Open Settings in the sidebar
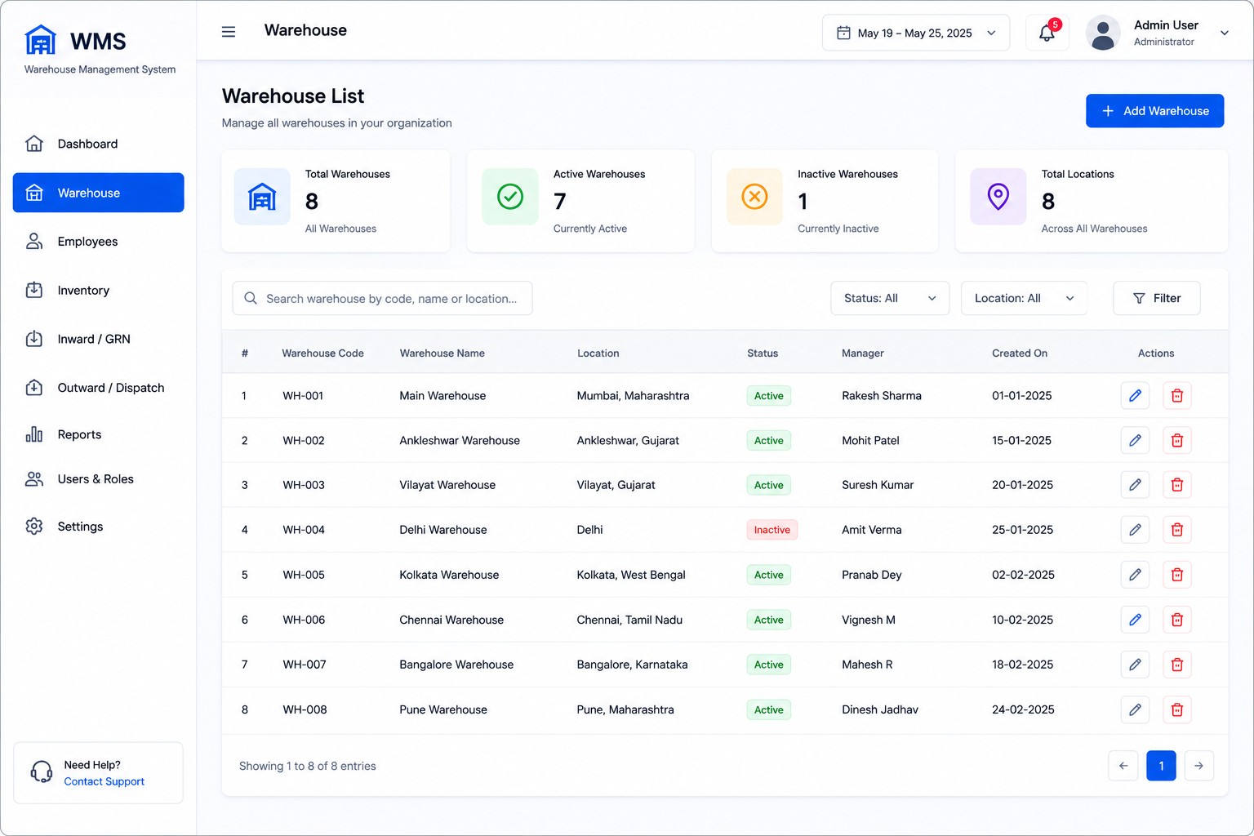The height and width of the screenshot is (836, 1254). pyautogui.click(x=98, y=527)
